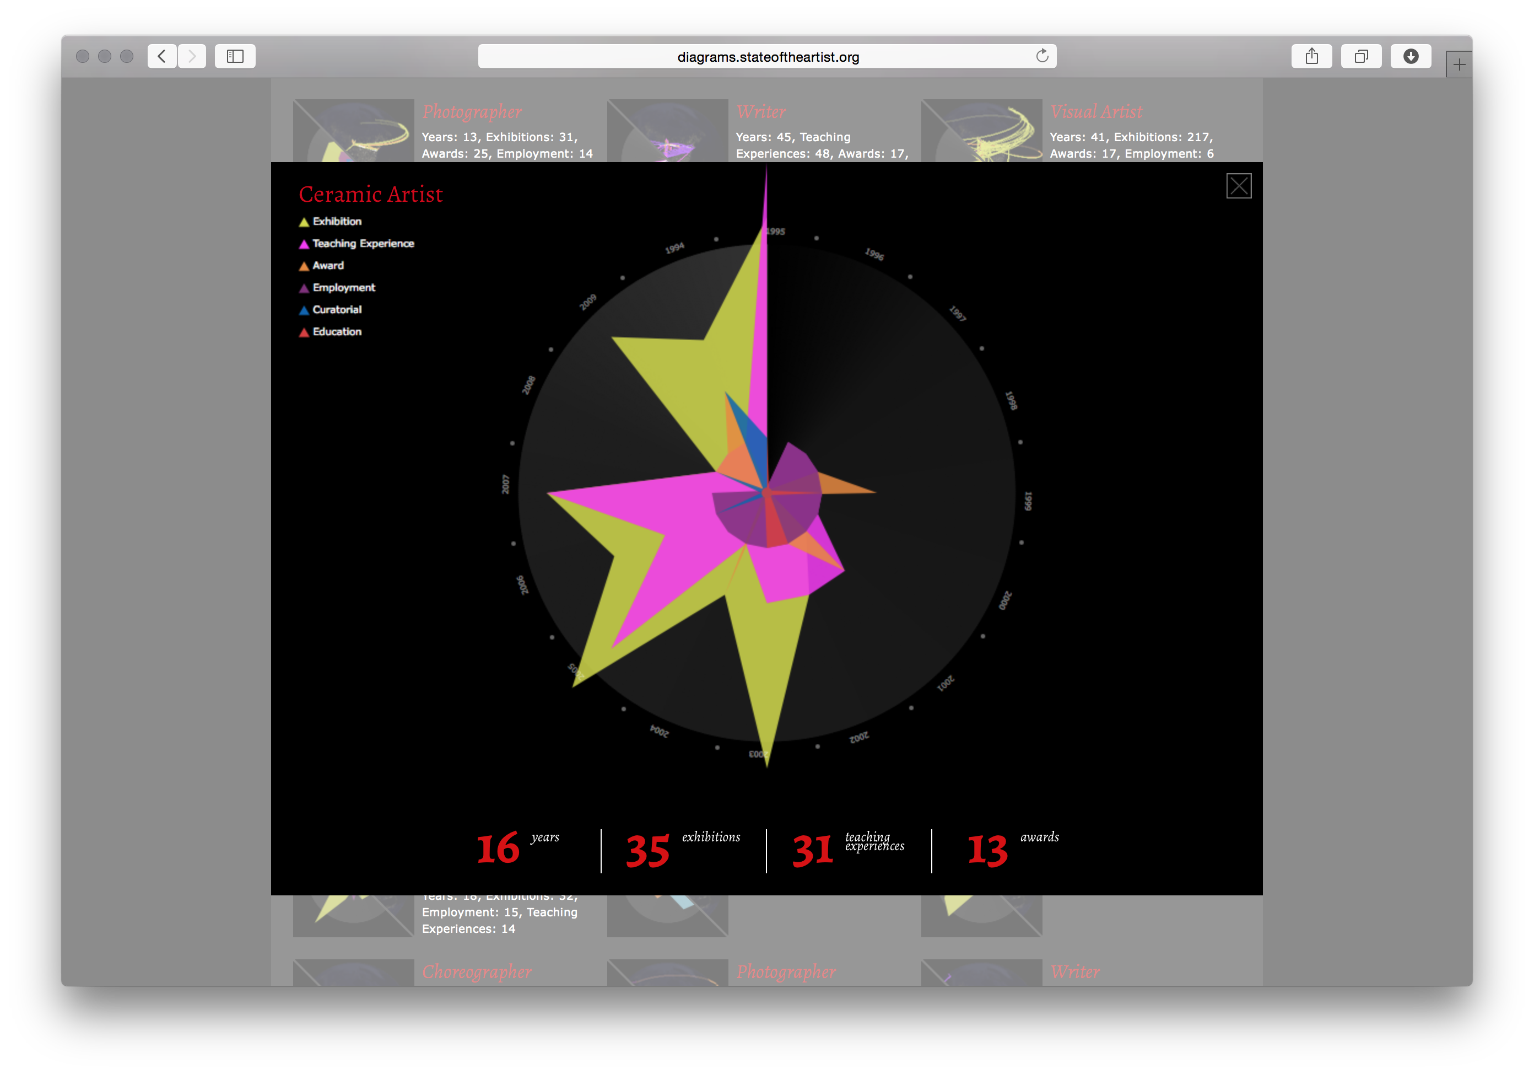Open the Downloads button in toolbar
This screenshot has height=1074, width=1534.
tap(1411, 56)
